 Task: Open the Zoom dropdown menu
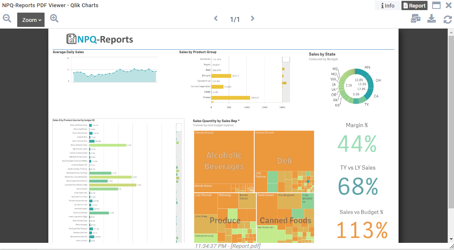[31, 20]
